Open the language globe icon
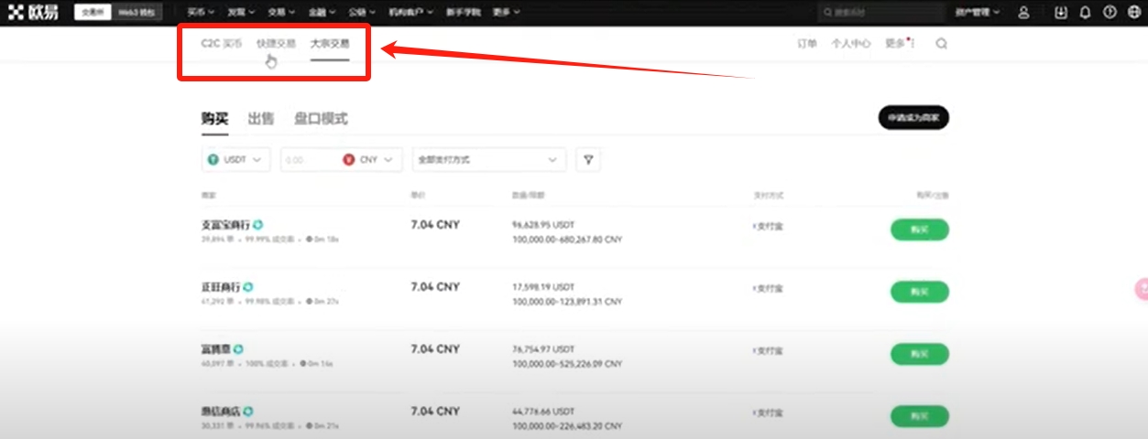This screenshot has height=439, width=1148. click(x=1134, y=13)
